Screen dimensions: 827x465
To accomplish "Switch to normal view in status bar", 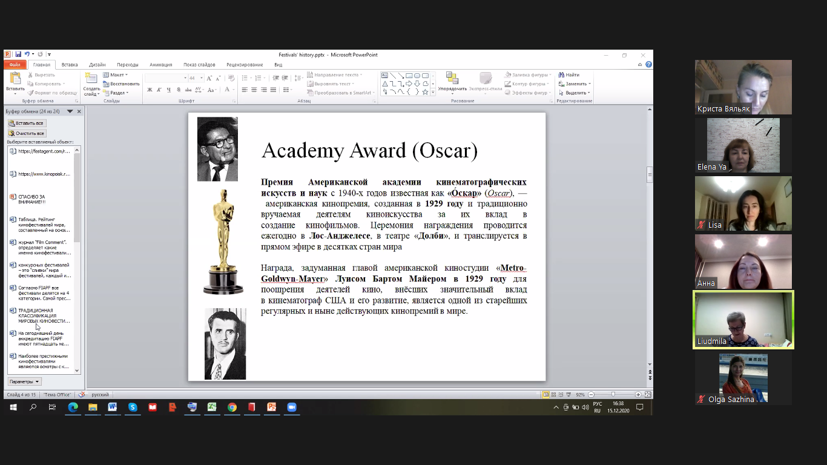I will (546, 395).
